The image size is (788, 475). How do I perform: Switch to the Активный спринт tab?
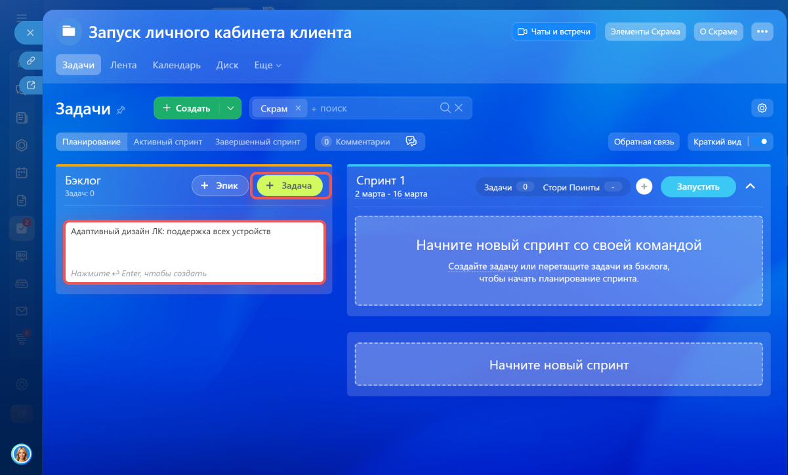(x=168, y=142)
